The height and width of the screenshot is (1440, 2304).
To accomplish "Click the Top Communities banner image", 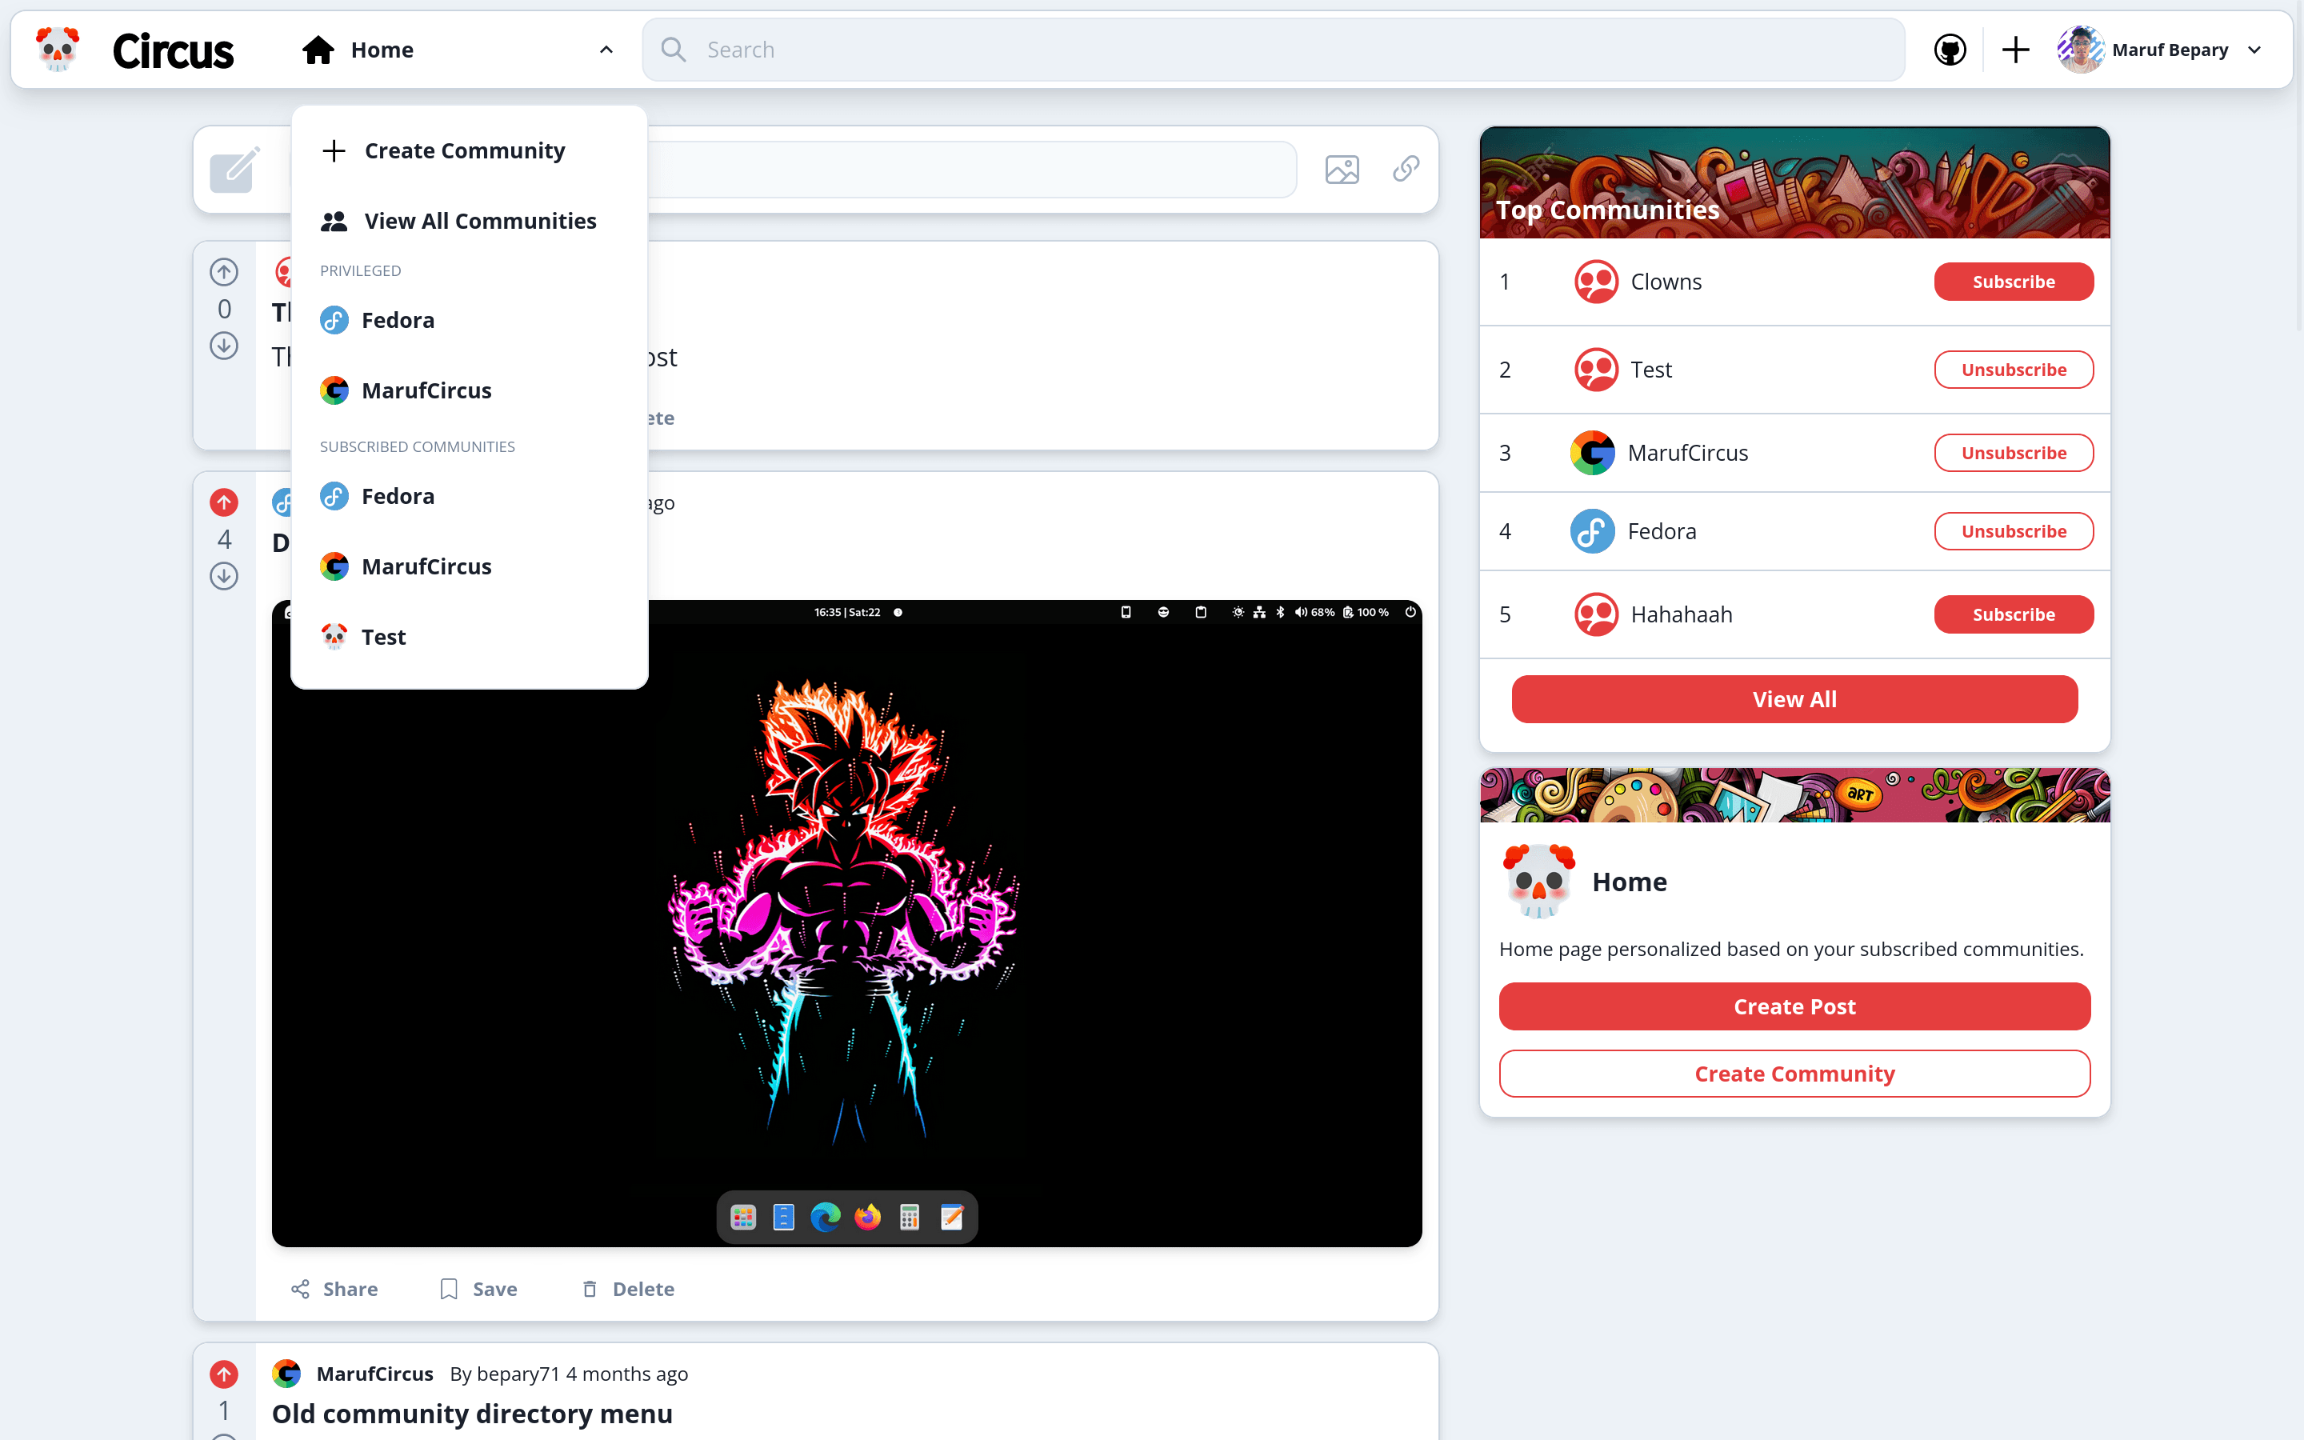I will click(1794, 182).
